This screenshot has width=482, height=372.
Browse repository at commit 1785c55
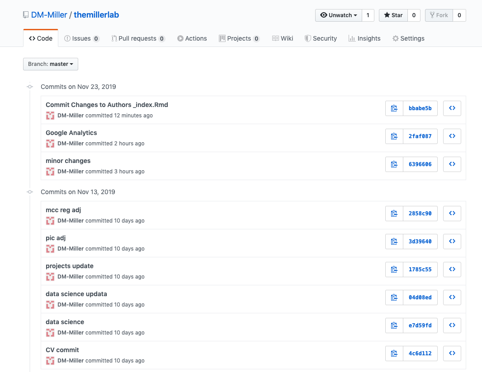point(452,270)
